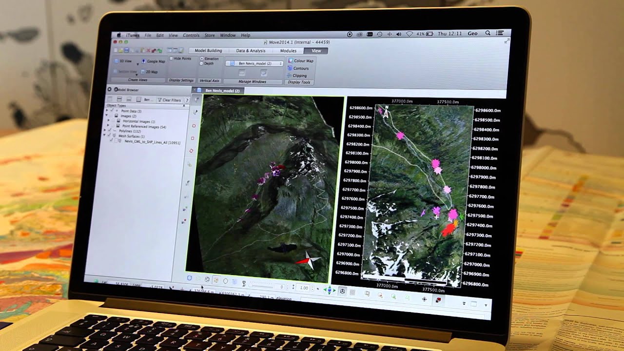Open the Store menu
The height and width of the screenshot is (351, 624).
coord(210,35)
